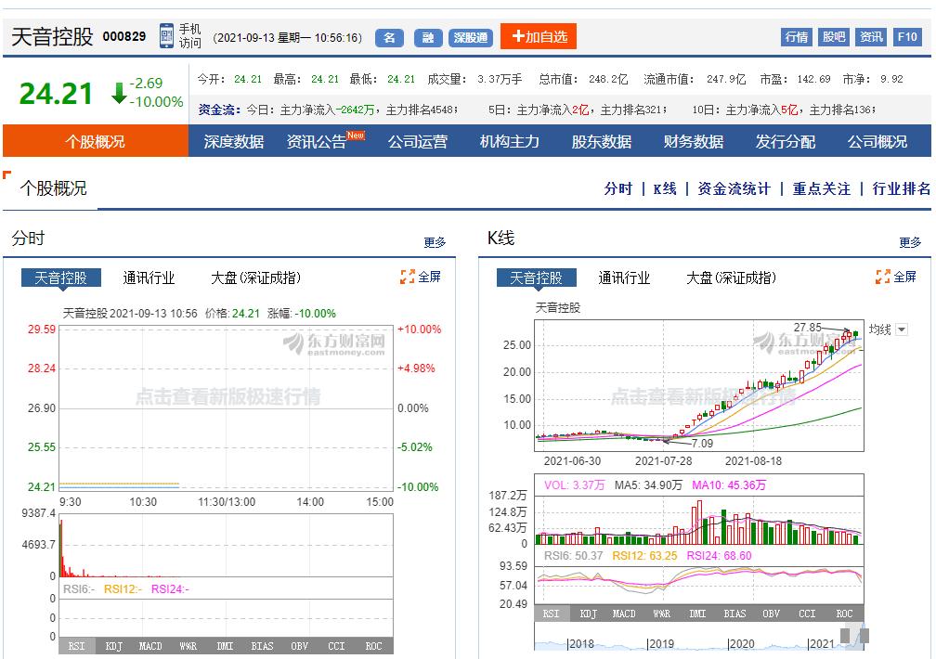Click 2020 on the K线 timeline
Viewport: 936px width, 659px height.
(741, 643)
